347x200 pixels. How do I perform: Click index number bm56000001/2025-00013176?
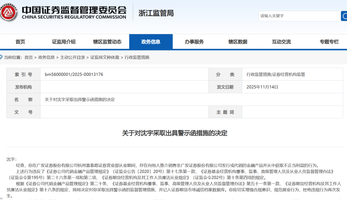(74, 75)
